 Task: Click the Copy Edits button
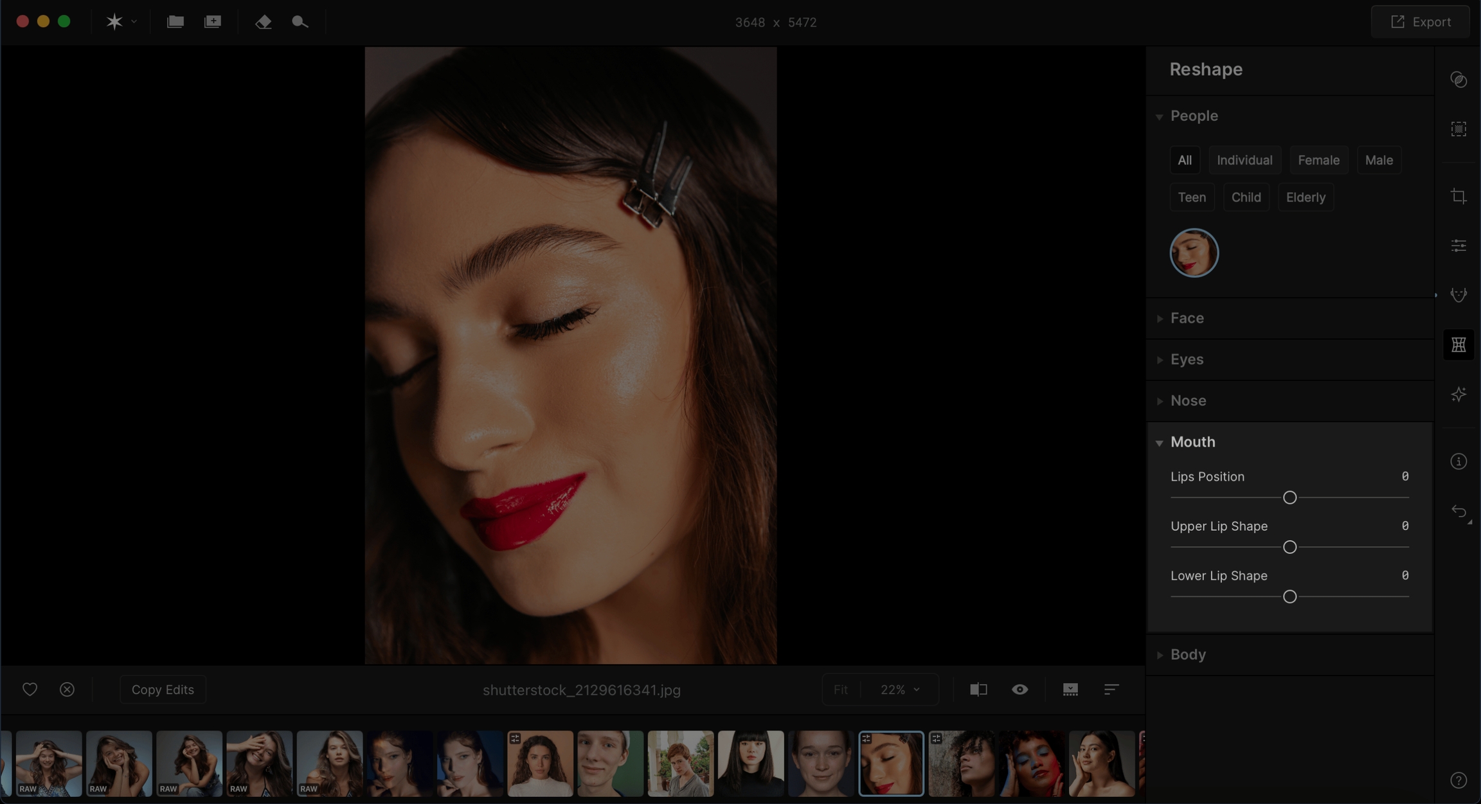(163, 690)
